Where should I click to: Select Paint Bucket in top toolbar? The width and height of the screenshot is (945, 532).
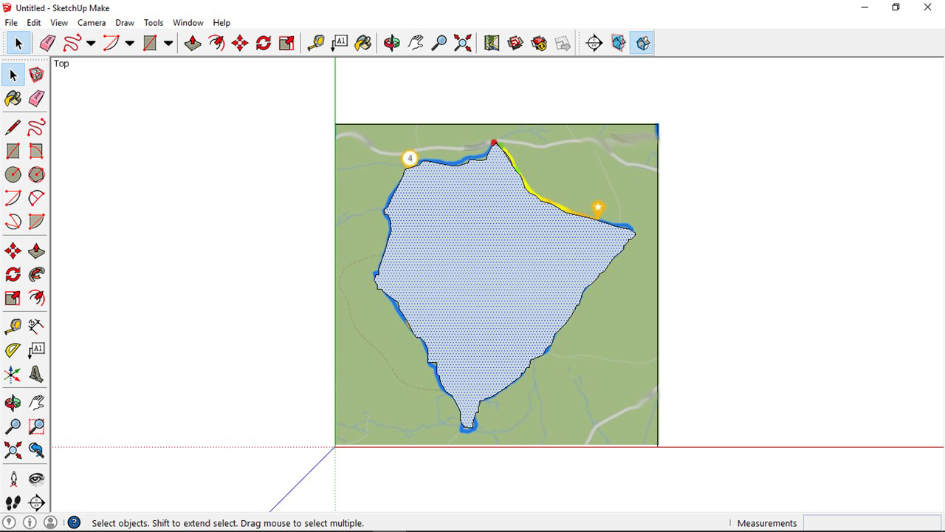tap(363, 43)
